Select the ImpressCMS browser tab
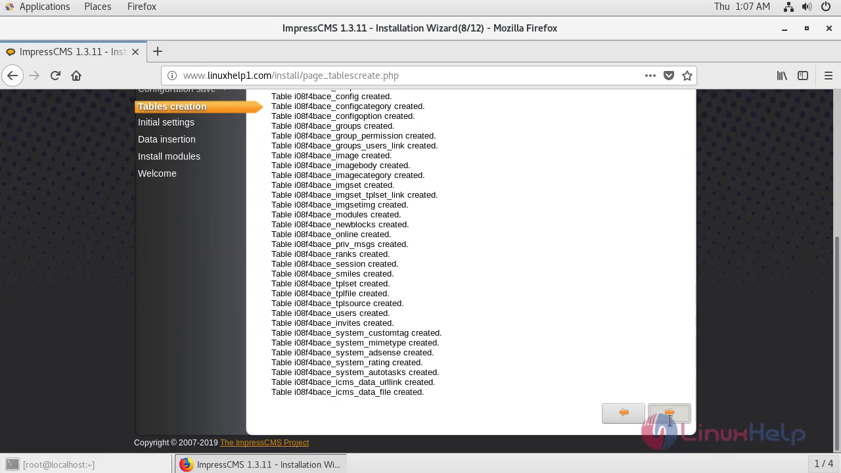Image resolution: width=841 pixels, height=473 pixels. [x=72, y=52]
